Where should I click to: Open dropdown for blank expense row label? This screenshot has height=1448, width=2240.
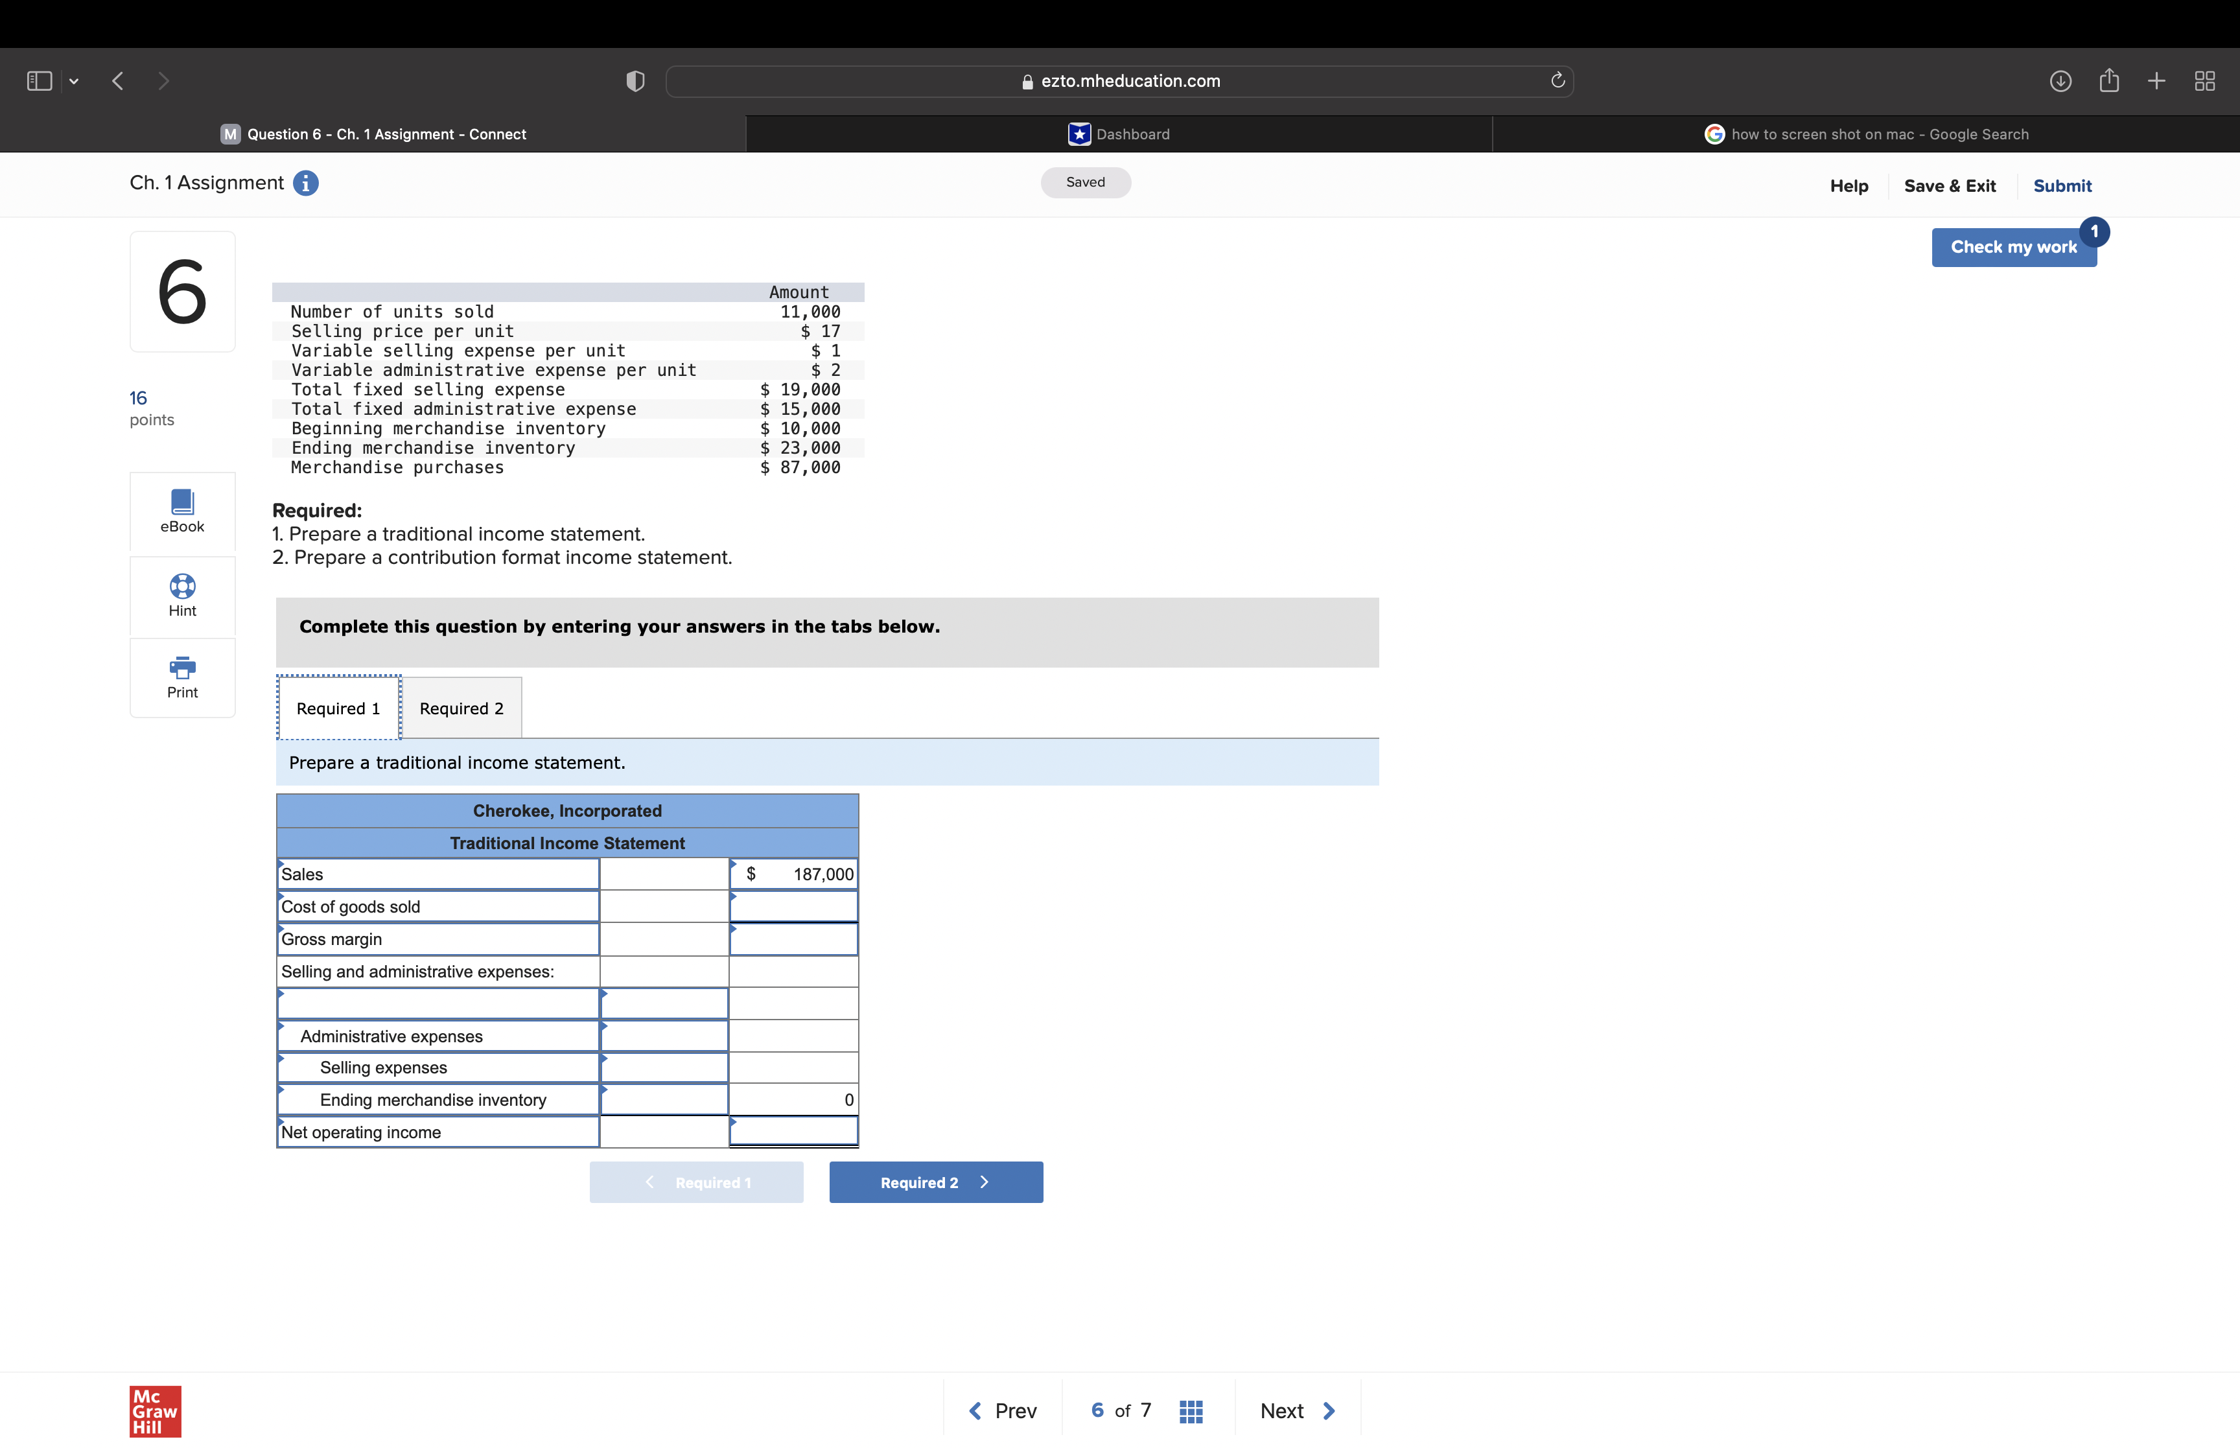coord(438,1003)
